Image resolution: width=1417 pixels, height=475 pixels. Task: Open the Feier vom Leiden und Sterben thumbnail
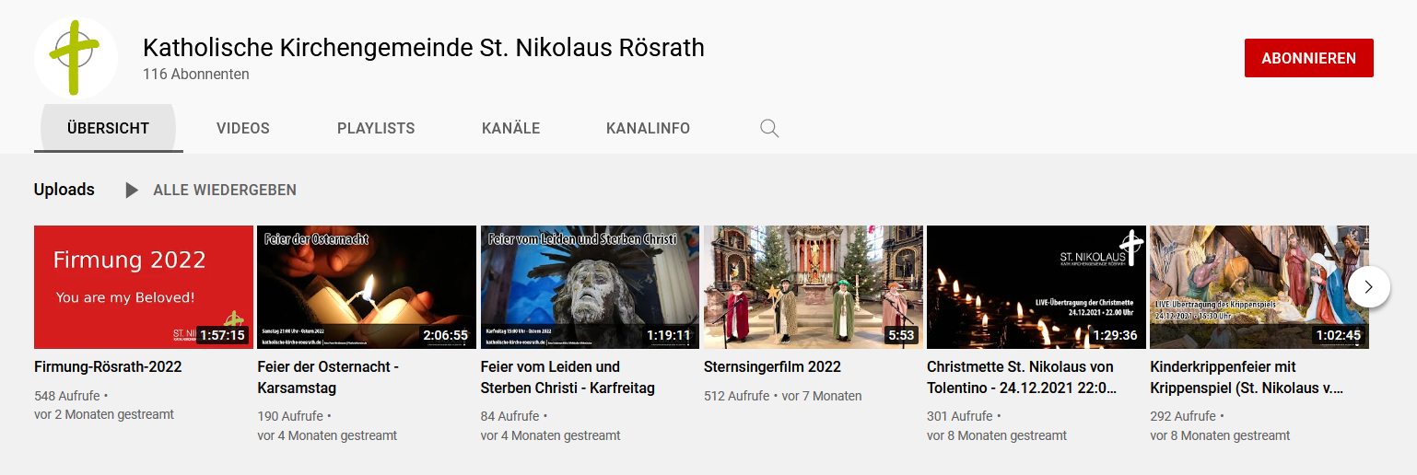click(590, 287)
